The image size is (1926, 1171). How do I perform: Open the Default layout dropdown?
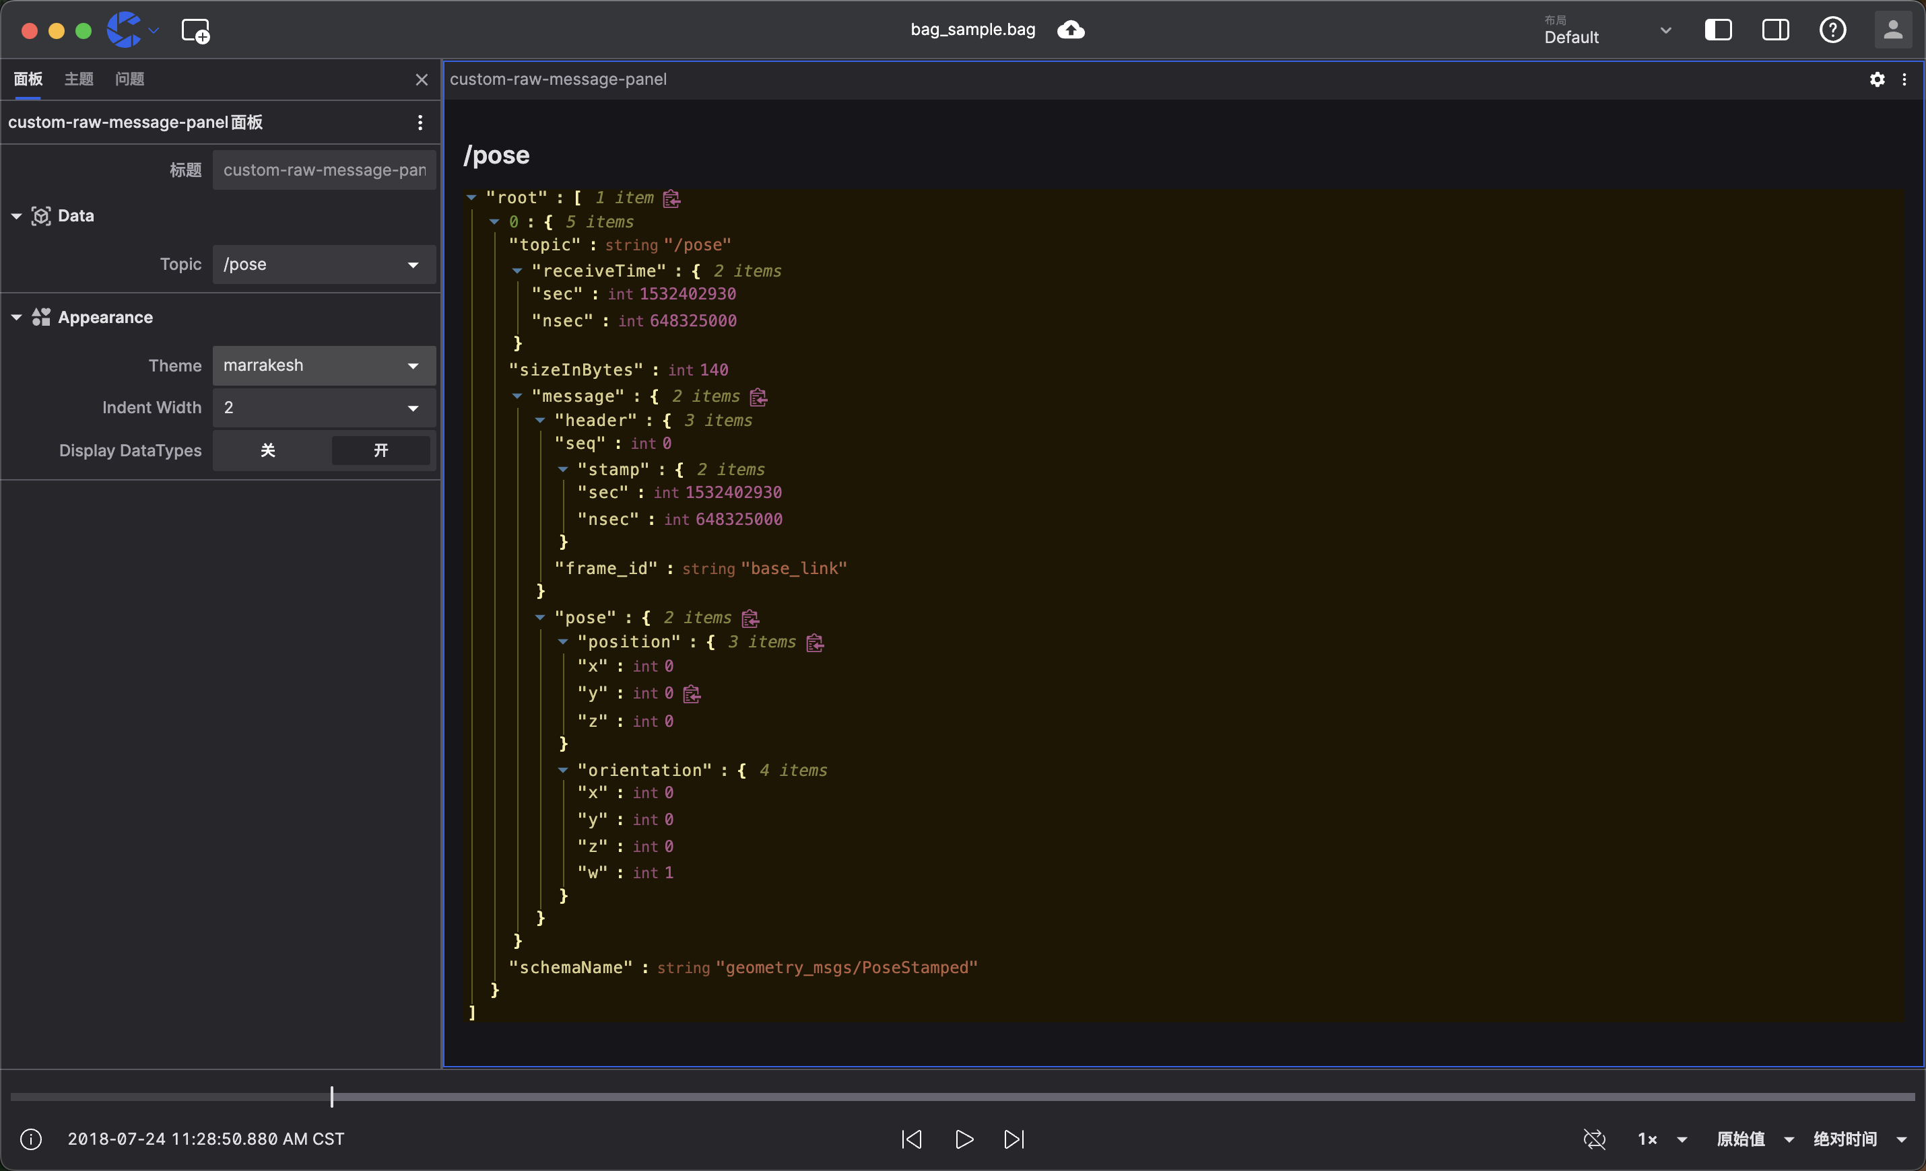coord(1607,30)
